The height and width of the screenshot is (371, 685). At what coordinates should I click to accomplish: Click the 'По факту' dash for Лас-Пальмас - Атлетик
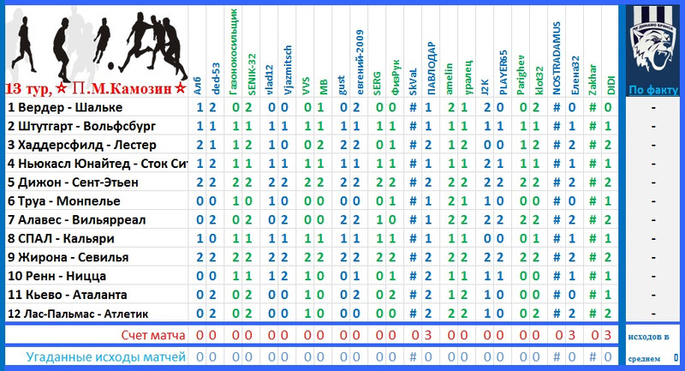(x=653, y=314)
